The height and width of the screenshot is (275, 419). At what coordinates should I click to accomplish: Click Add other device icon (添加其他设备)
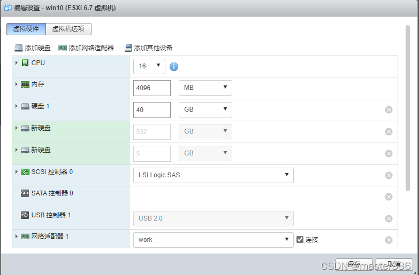click(x=128, y=48)
